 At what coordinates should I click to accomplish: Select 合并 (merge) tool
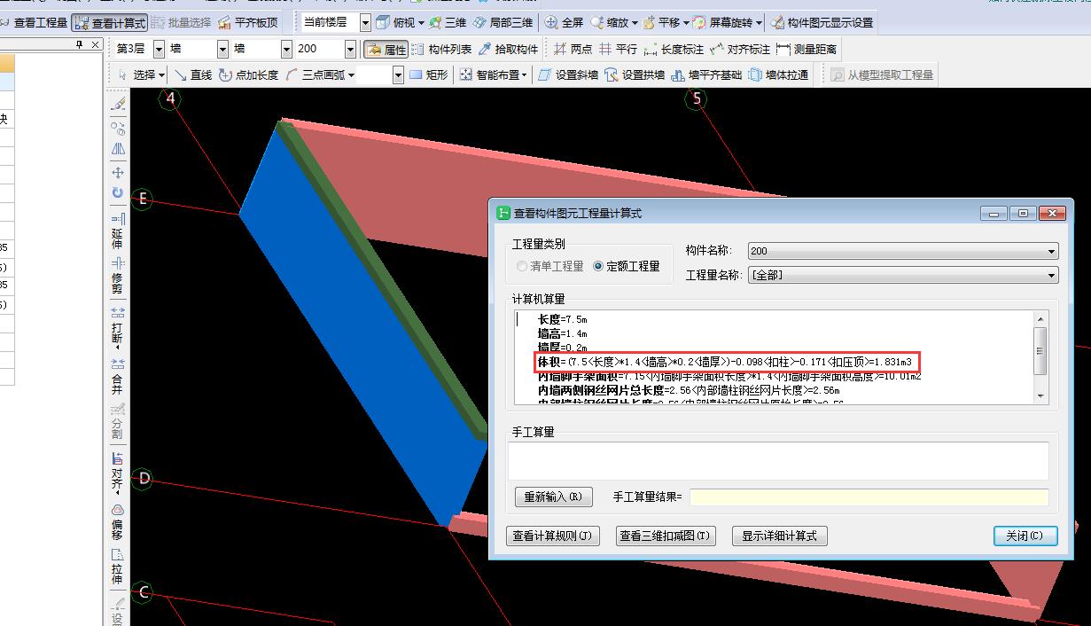118,375
